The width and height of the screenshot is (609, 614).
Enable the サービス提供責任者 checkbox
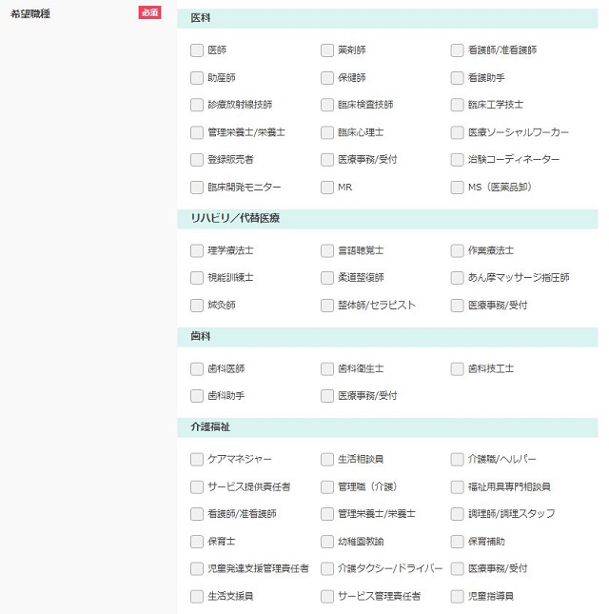(x=196, y=487)
